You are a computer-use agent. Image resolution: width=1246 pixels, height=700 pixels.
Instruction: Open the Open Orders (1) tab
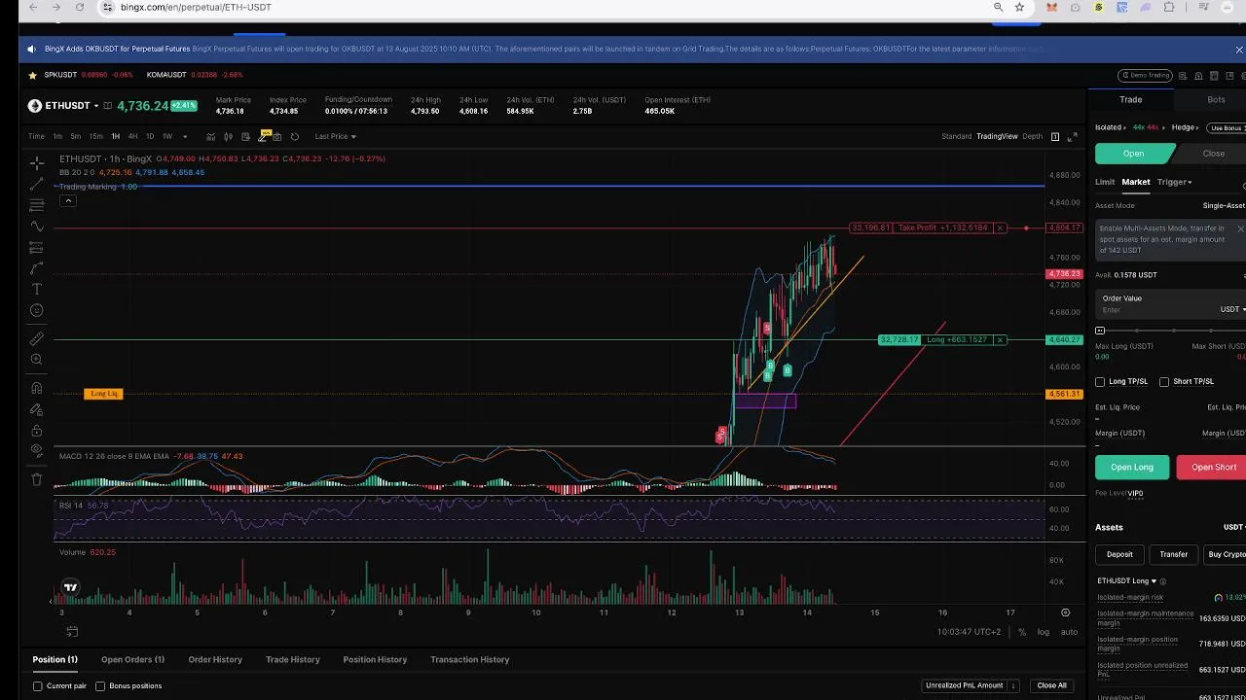132,660
